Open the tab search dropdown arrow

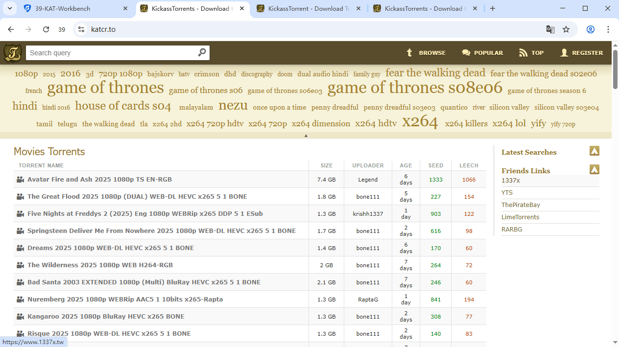pyautogui.click(x=10, y=8)
